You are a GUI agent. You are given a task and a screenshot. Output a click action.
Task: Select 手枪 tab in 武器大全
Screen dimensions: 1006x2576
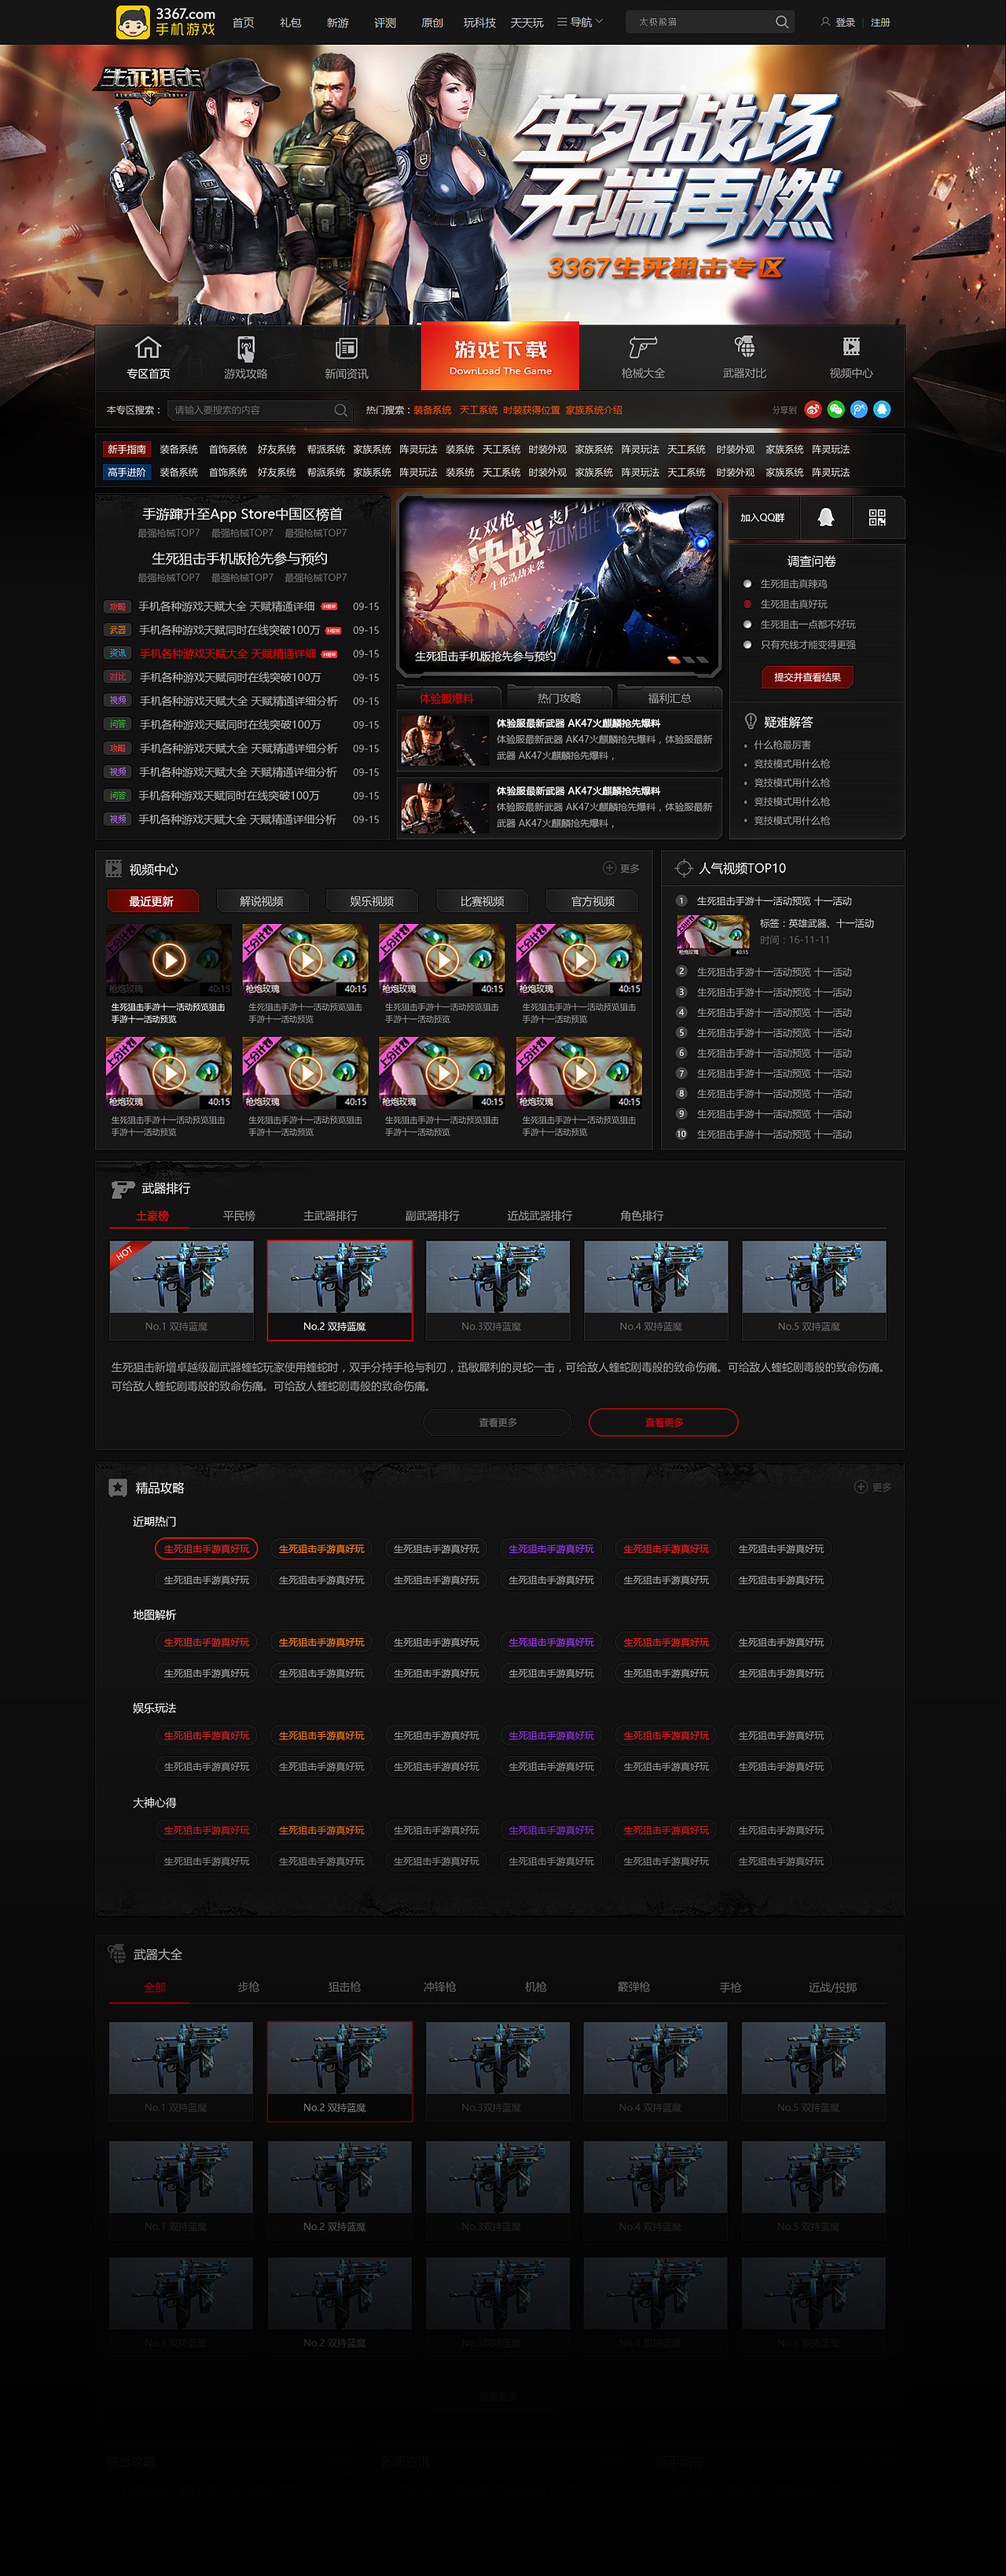tap(731, 1987)
